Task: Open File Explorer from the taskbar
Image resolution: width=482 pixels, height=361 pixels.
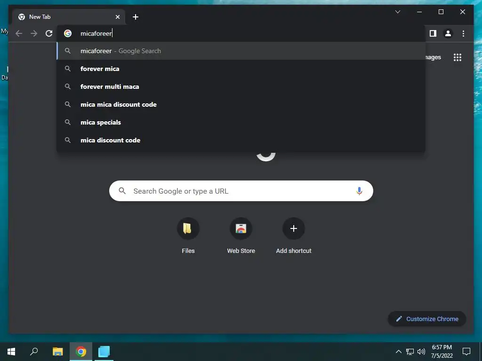Action: tap(57, 352)
